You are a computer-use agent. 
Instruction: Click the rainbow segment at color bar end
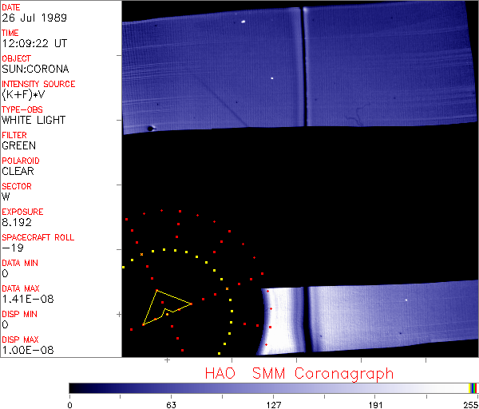tap(473, 387)
